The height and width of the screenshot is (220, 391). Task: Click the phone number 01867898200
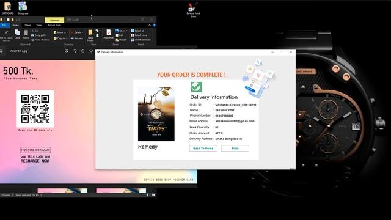tap(224, 116)
